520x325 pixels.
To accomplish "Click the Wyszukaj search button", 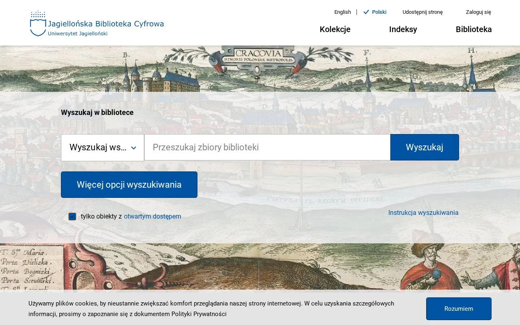I will click(x=425, y=147).
